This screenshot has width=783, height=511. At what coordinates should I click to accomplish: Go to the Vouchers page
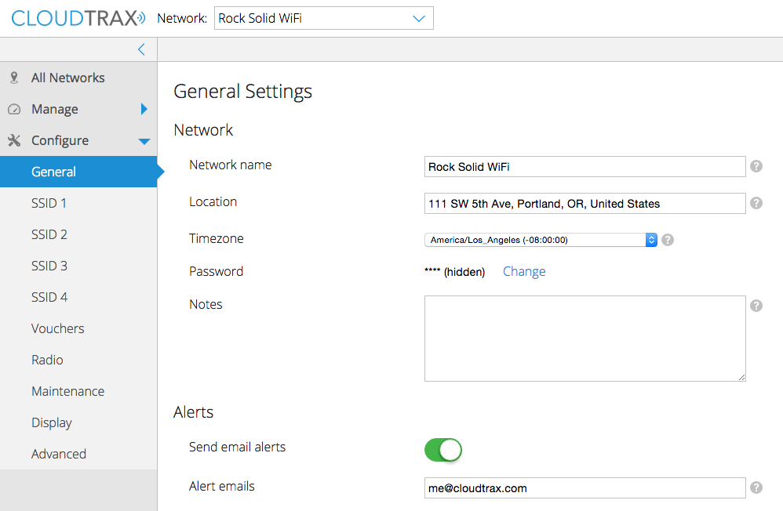click(x=57, y=328)
